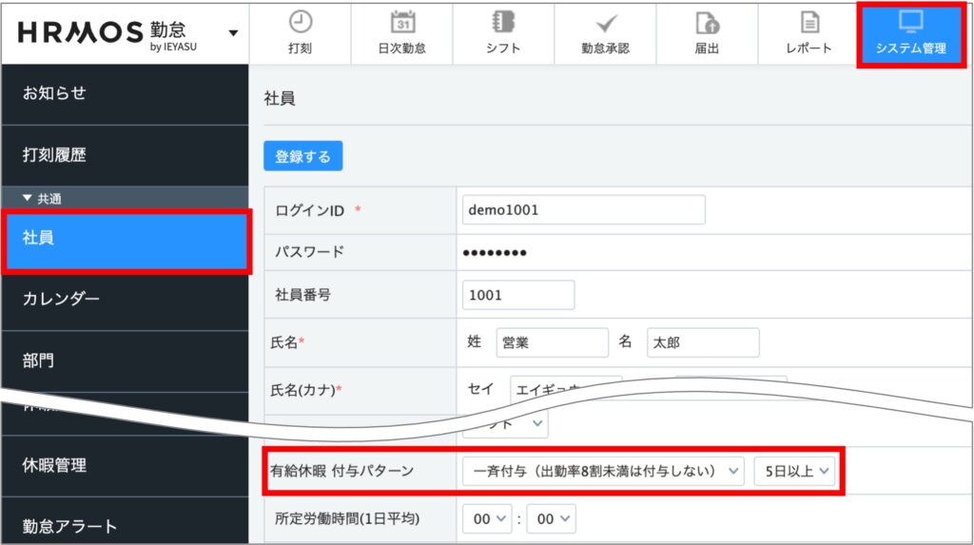Open the シフト notebook icon
The height and width of the screenshot is (545, 974).
(502, 23)
